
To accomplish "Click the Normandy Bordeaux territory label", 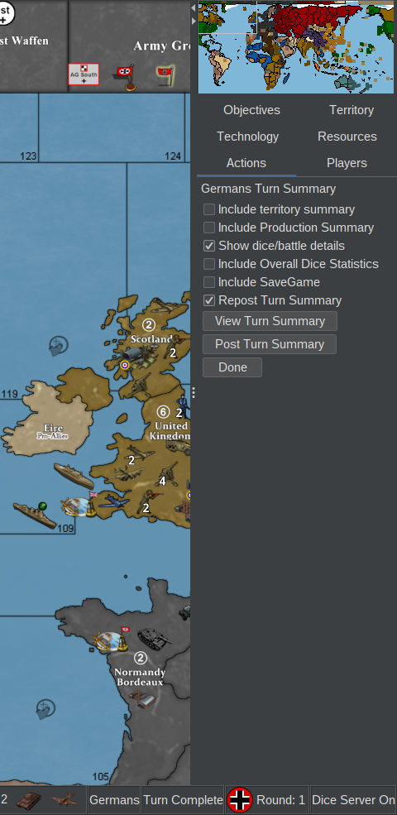I will pyautogui.click(x=139, y=677).
